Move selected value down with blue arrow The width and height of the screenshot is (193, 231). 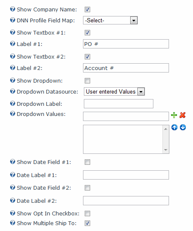183,127
